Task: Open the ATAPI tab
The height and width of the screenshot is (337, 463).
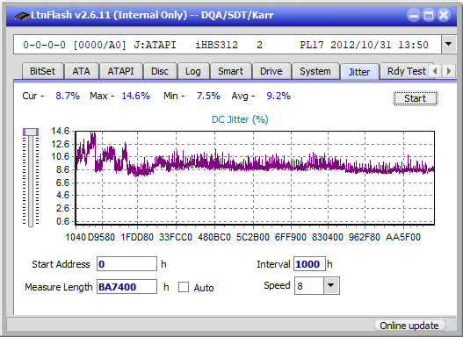Action: pos(120,71)
